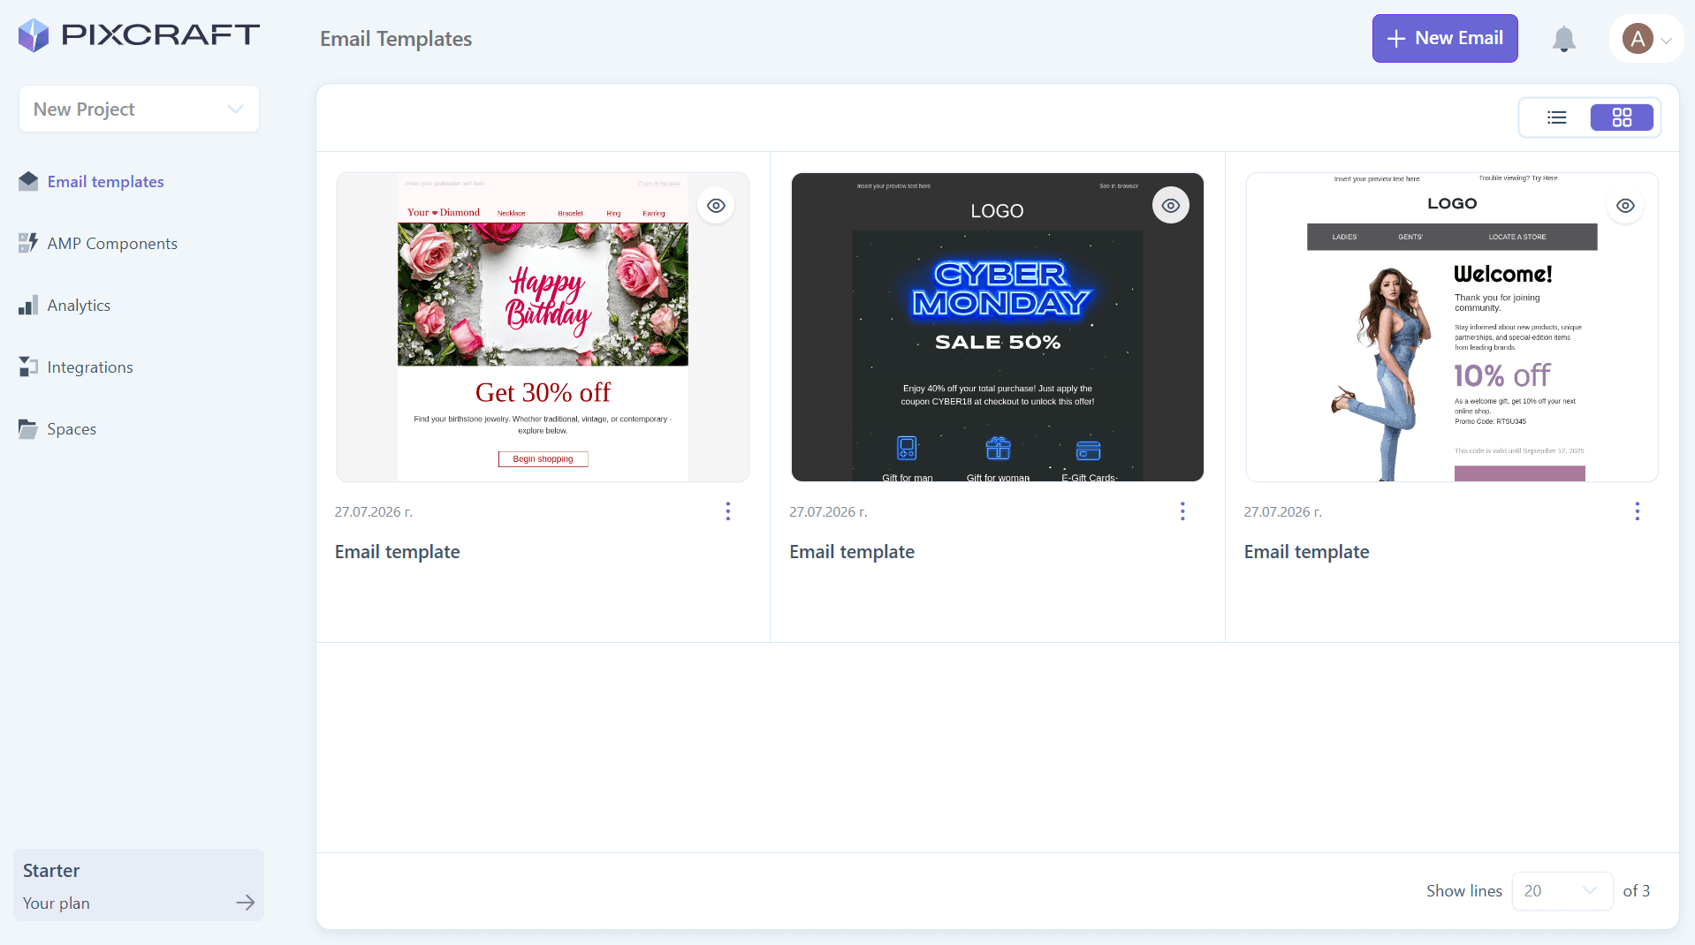1695x945 pixels.
Task: Open options menu for Happy Birthday template
Action: click(728, 511)
